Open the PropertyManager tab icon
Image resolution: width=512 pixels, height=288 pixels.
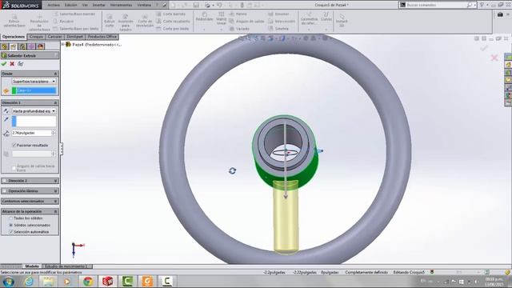click(x=14, y=46)
